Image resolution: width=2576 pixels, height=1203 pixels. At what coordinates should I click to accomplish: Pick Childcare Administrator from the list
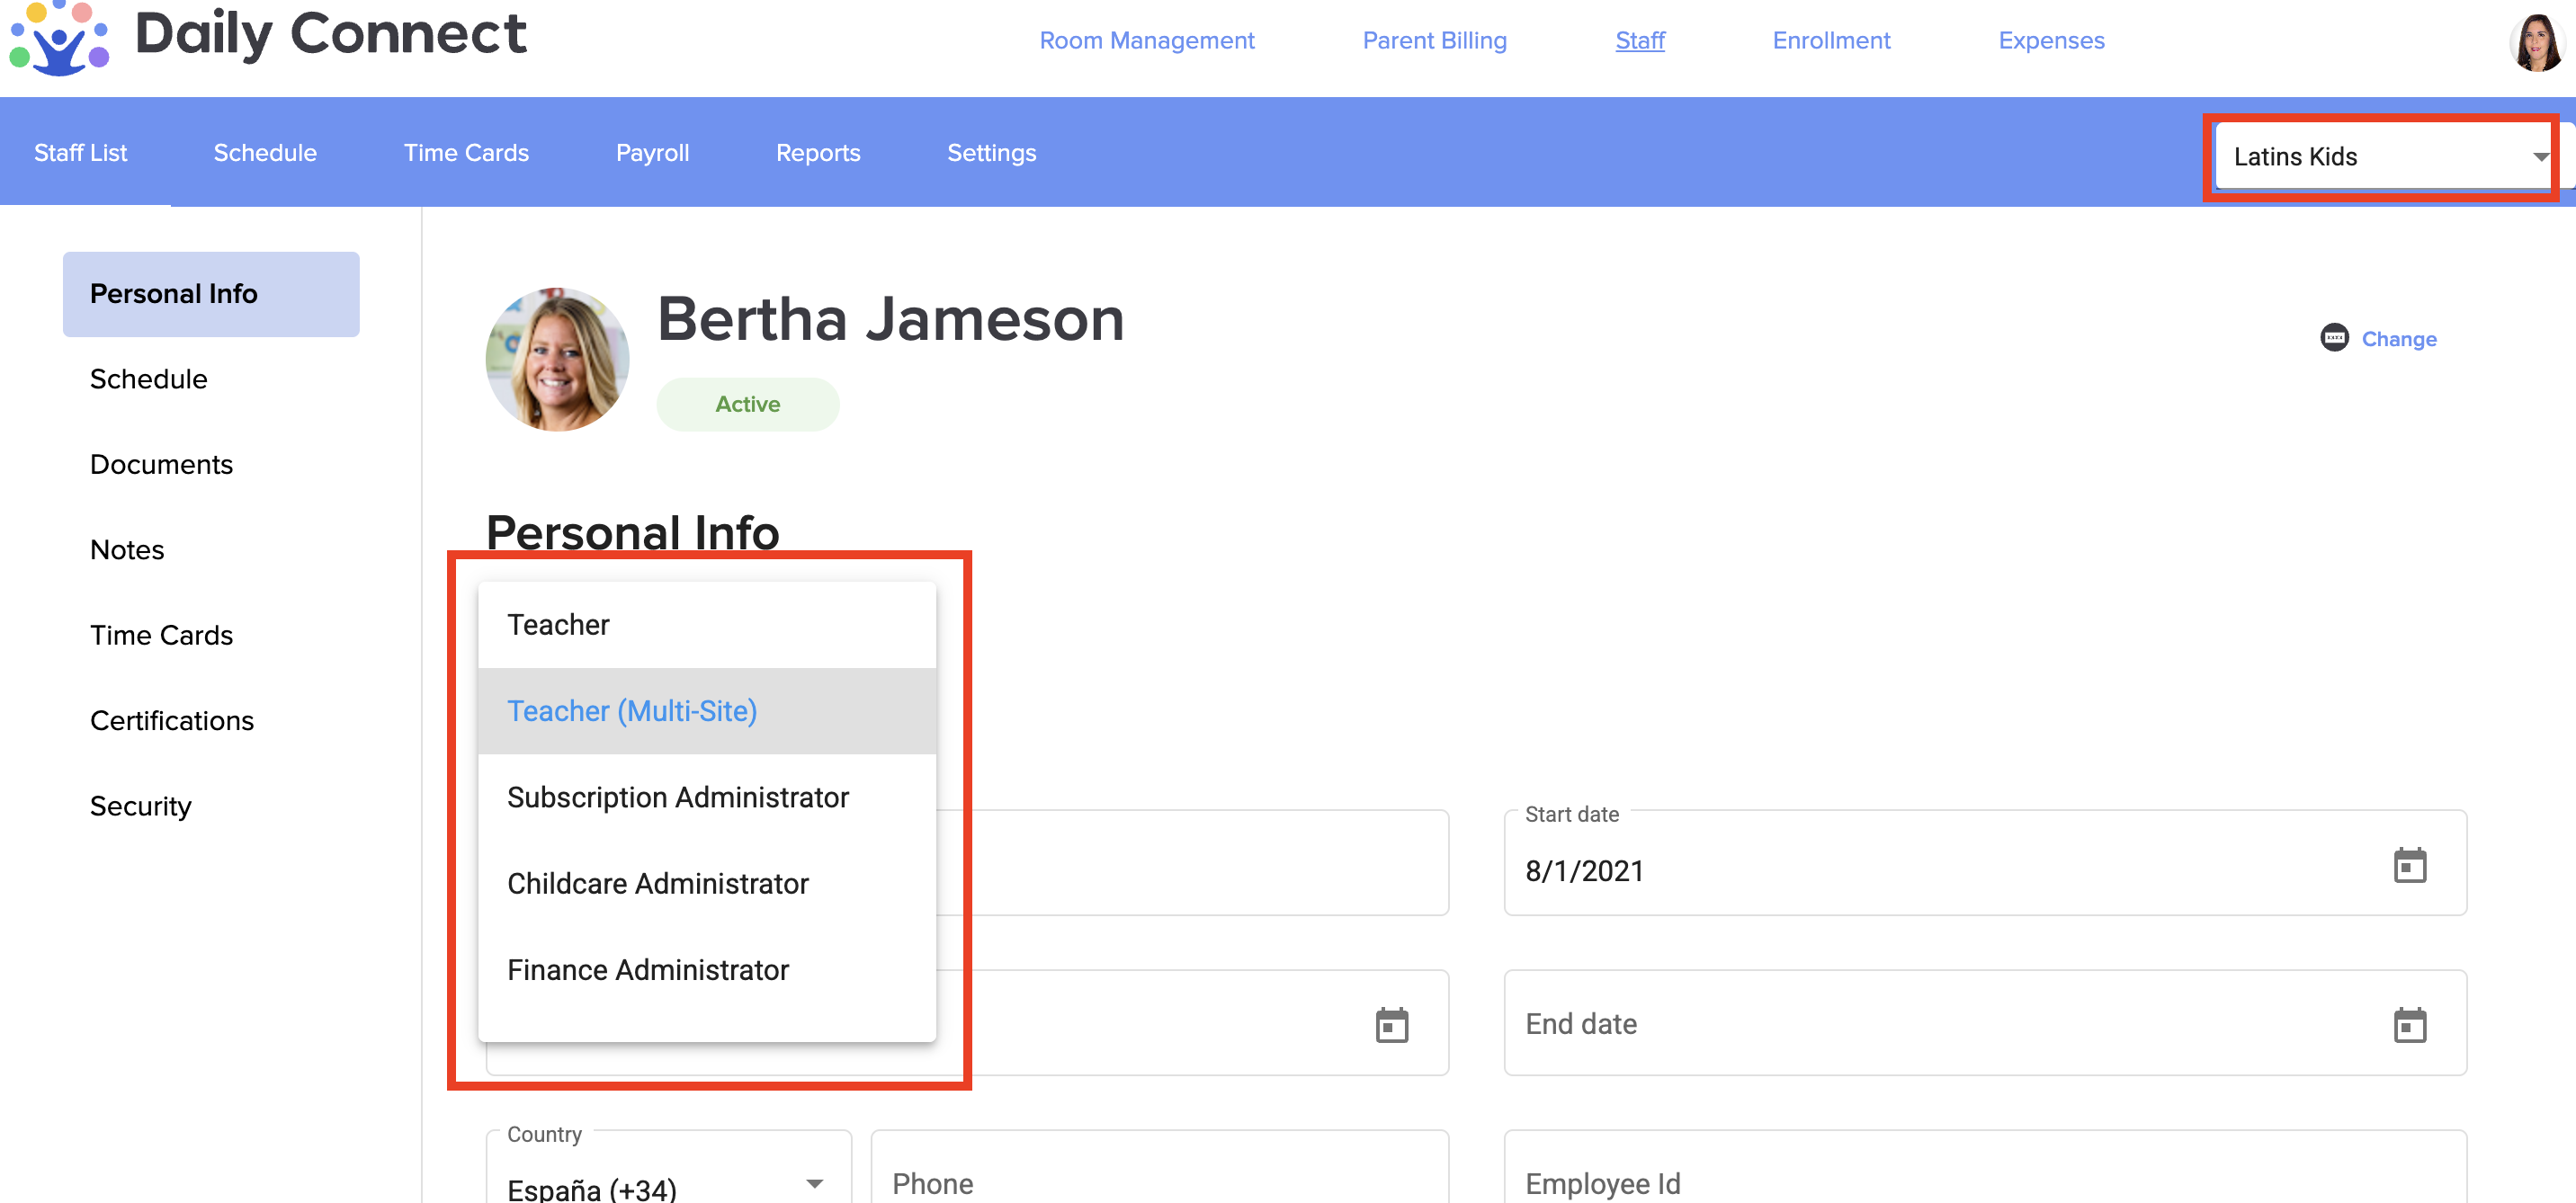point(657,883)
